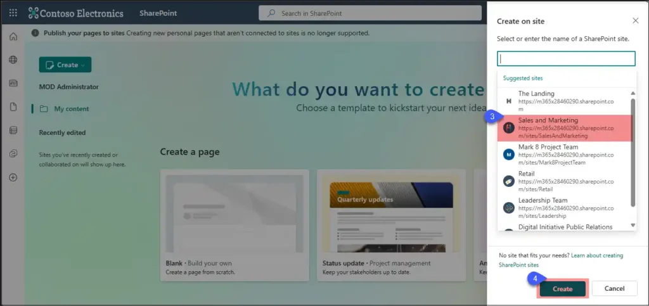Viewport: 649px width, 306px height.
Task: Click the down arrow of suggested sites scrollbar
Action: tap(633, 226)
